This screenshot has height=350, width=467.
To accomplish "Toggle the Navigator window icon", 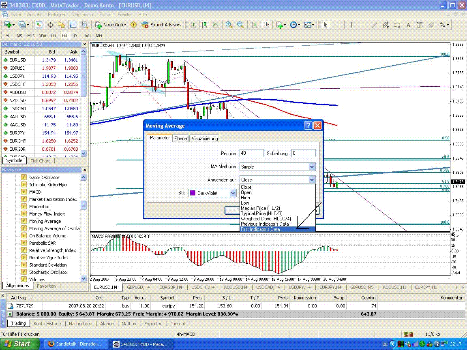I will coord(62,25).
